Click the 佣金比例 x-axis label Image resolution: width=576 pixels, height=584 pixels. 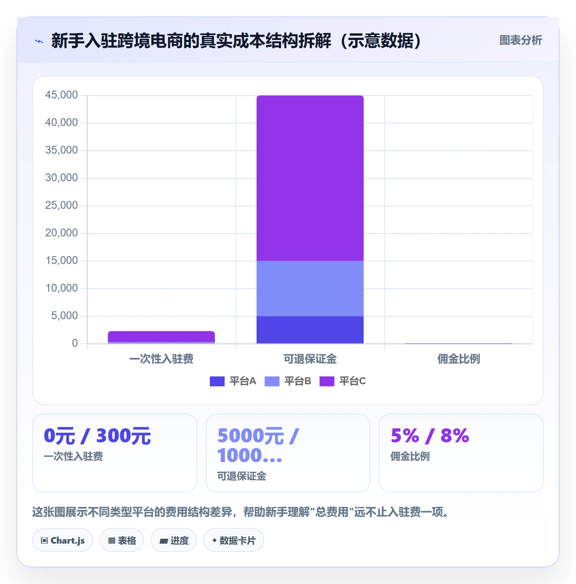[459, 359]
